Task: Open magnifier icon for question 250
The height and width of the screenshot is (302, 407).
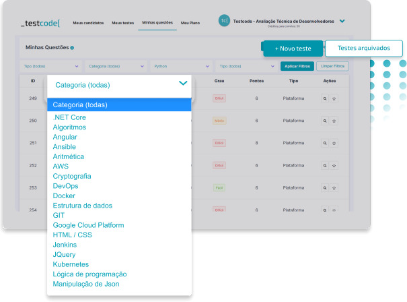Action: click(x=324, y=121)
